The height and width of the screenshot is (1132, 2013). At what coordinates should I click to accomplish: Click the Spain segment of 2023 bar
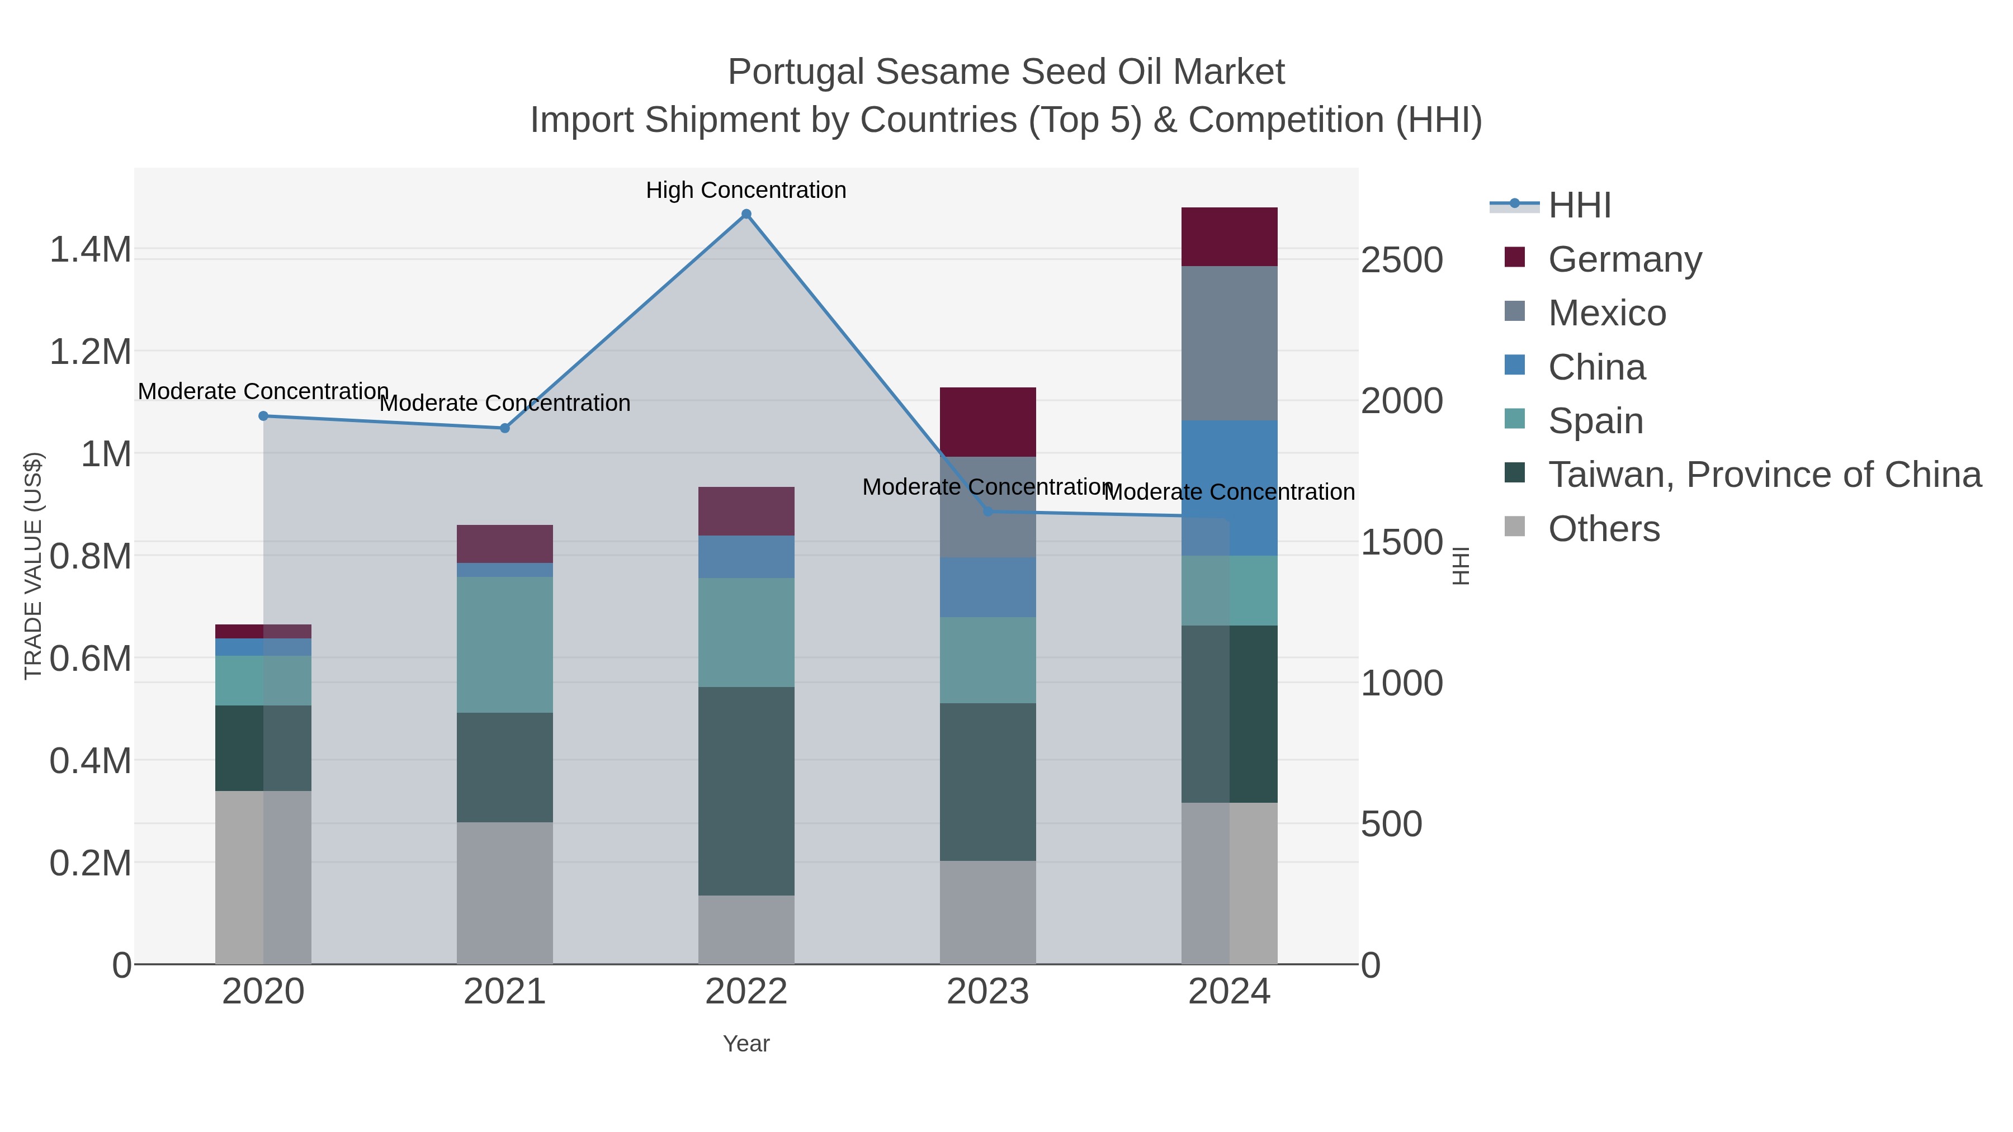click(x=987, y=660)
